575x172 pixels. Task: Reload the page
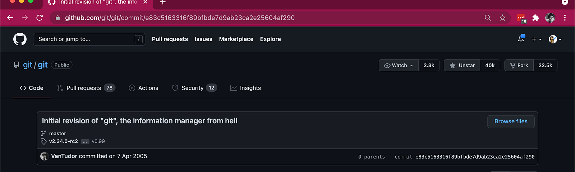40,18
